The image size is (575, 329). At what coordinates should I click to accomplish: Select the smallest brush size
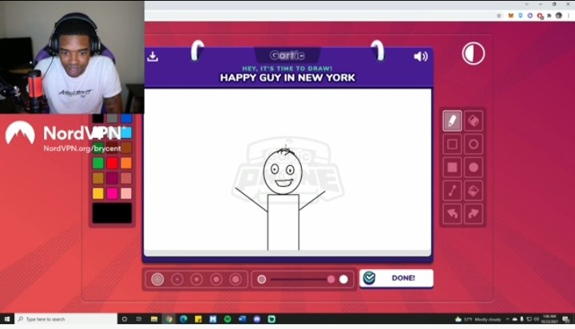coord(157,279)
